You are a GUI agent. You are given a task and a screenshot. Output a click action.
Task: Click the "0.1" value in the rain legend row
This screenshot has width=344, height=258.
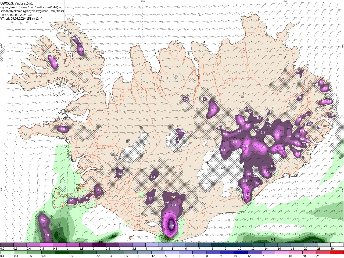click(x=2, y=256)
